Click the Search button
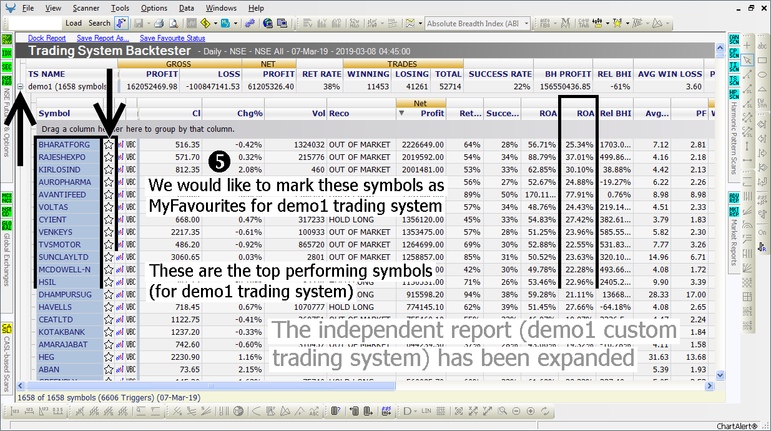The height and width of the screenshot is (431, 771). click(99, 23)
